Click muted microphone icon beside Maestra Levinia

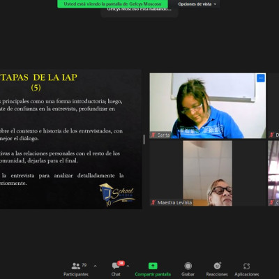pyautogui.click(x=153, y=202)
